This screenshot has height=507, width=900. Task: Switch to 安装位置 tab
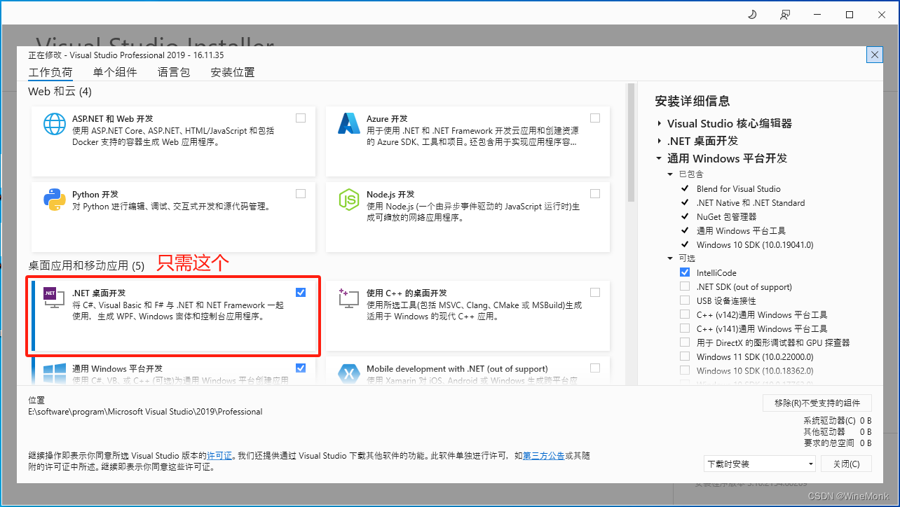233,72
